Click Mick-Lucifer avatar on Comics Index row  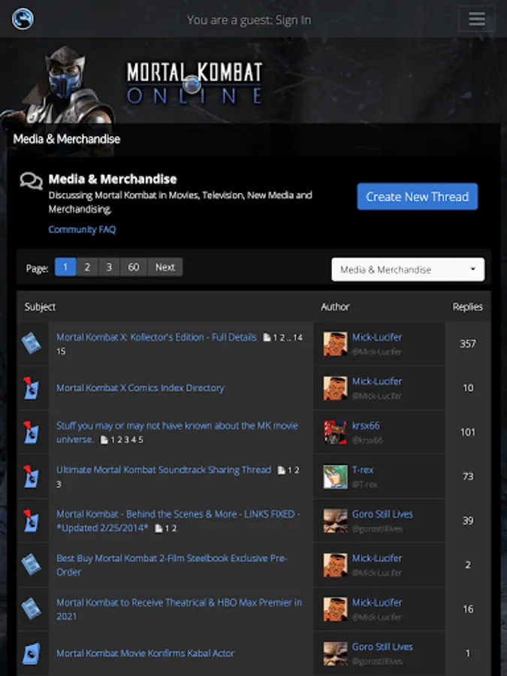tap(336, 388)
